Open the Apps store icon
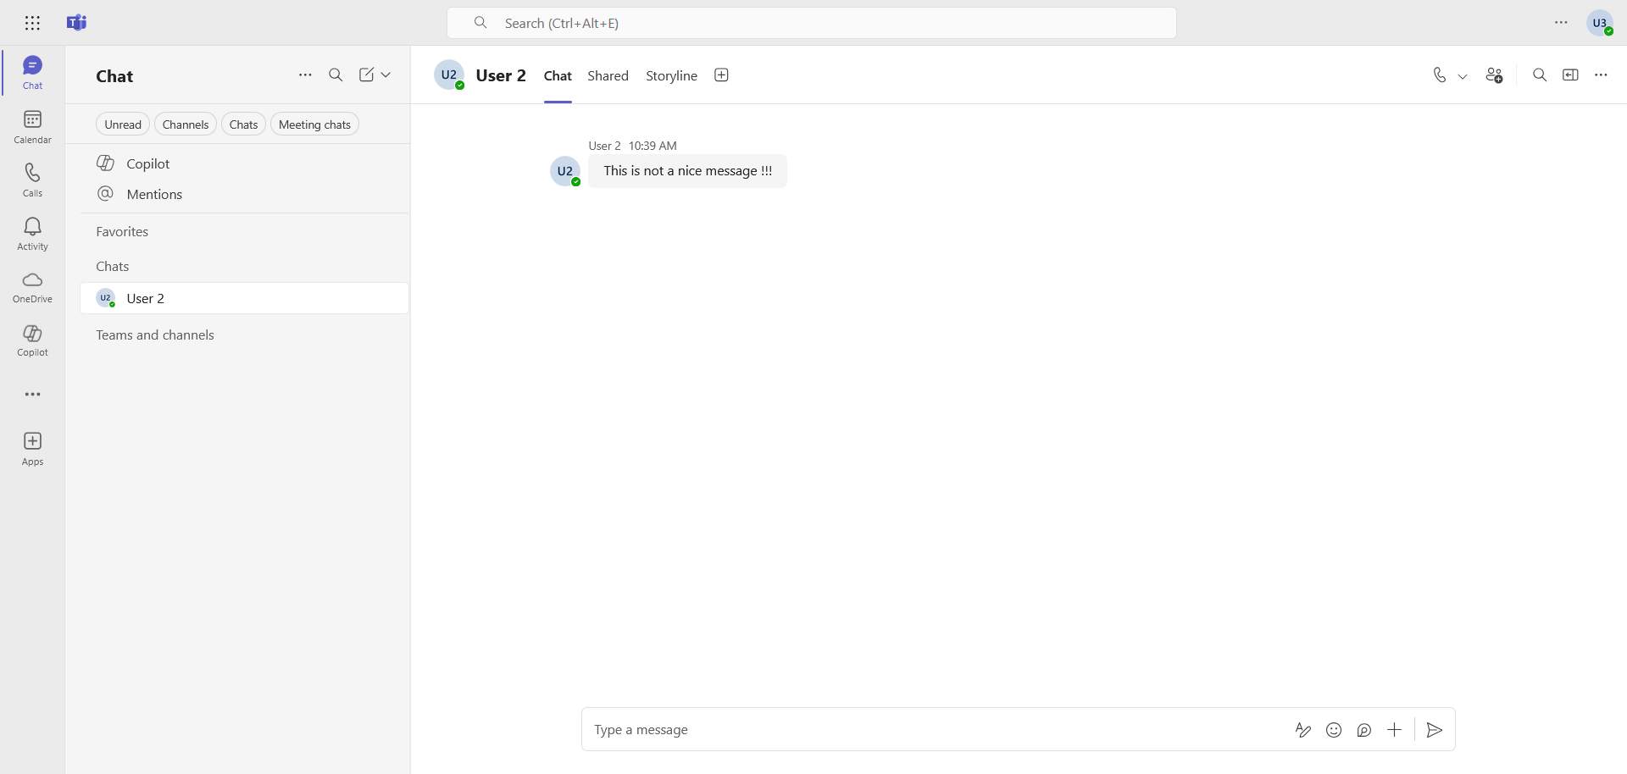 (x=32, y=448)
